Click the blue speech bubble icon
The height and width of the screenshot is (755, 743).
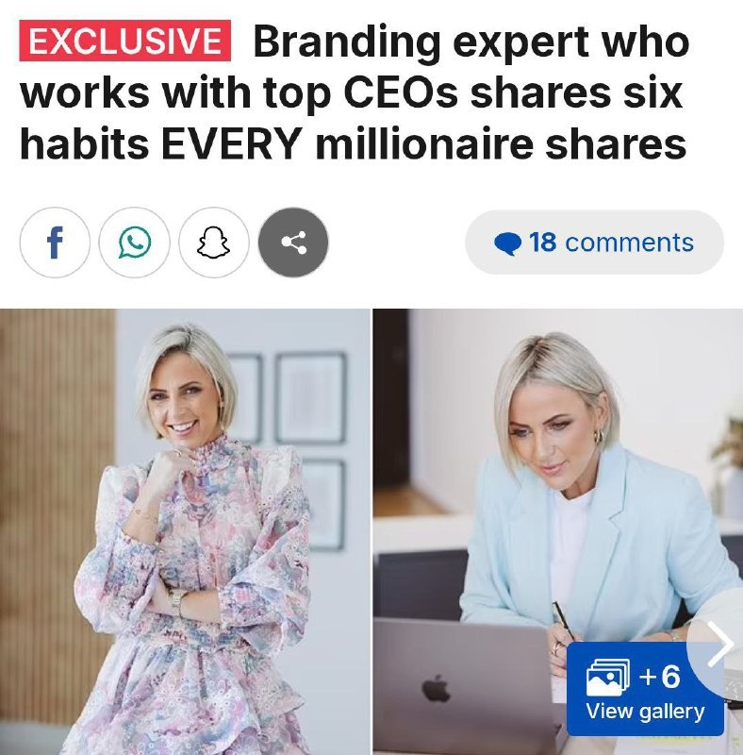(x=507, y=243)
